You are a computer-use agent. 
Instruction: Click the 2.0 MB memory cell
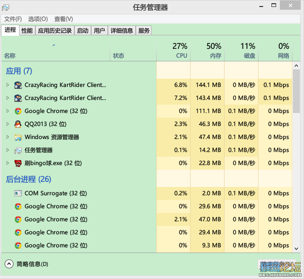tap(207, 193)
